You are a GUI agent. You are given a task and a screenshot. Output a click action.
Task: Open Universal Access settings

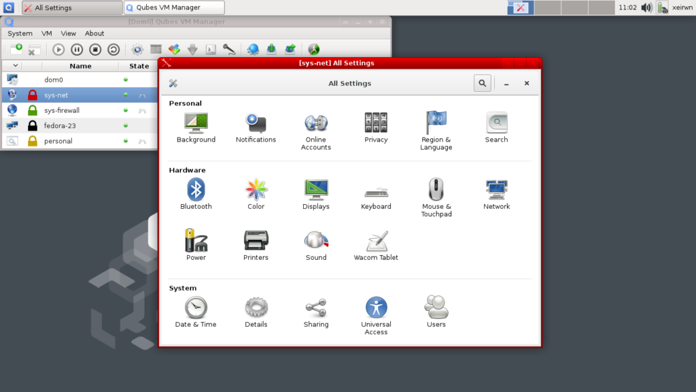click(x=376, y=316)
